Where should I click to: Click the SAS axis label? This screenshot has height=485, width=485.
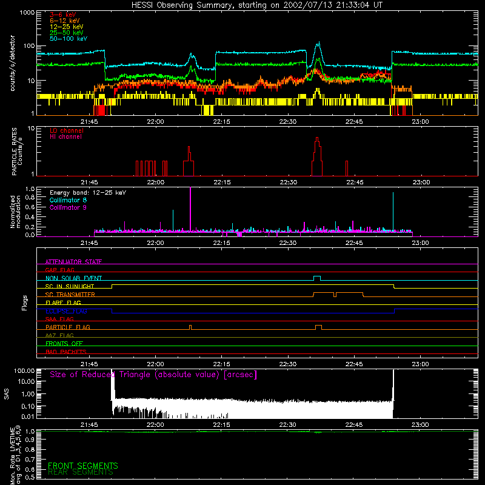pyautogui.click(x=7, y=394)
